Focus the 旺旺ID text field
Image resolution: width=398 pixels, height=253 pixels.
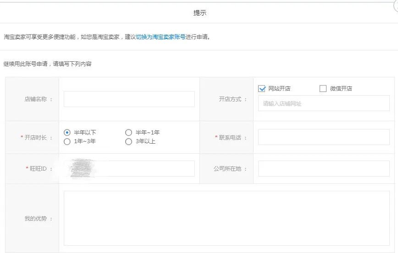[129, 168]
